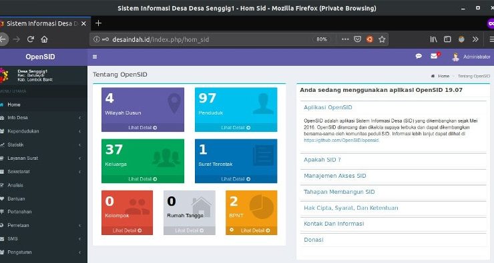Image resolution: width=494 pixels, height=263 pixels.
Task: Open a new browser tab
Action: pyautogui.click(x=98, y=23)
